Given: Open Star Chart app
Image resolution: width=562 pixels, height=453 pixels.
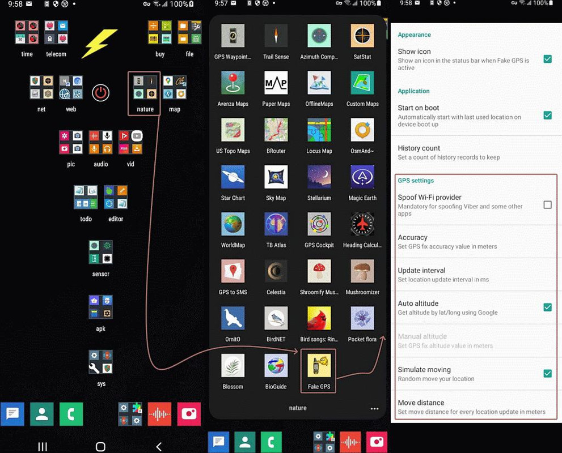Looking at the screenshot, I should tap(233, 177).
